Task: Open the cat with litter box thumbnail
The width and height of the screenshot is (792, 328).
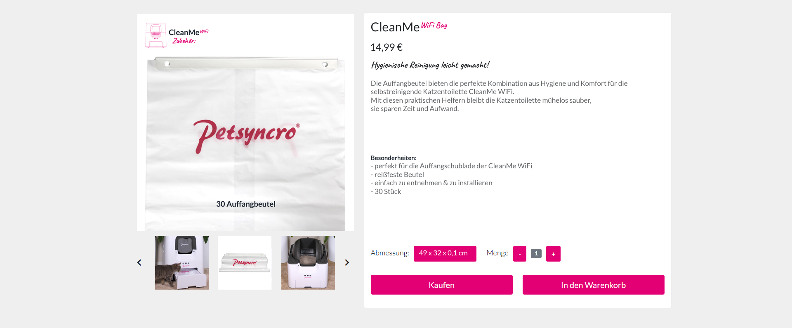Action: [182, 263]
